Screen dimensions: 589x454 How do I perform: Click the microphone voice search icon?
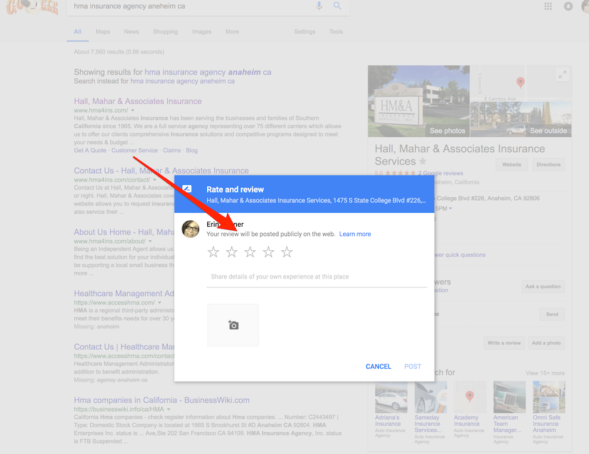point(319,6)
